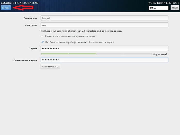Open the Расширенные... settings button

pos(50,66)
